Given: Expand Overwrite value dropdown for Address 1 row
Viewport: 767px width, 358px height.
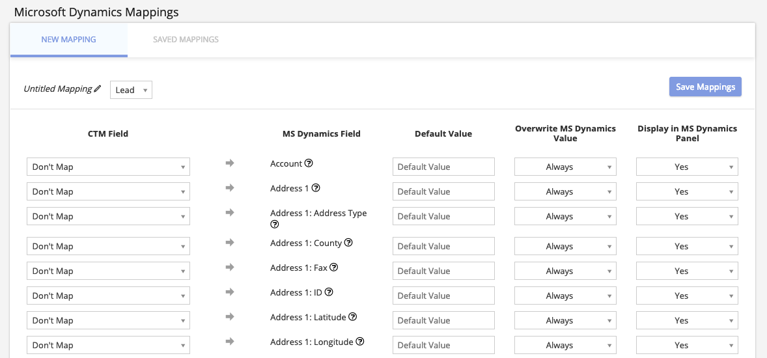Looking at the screenshot, I should click(565, 191).
